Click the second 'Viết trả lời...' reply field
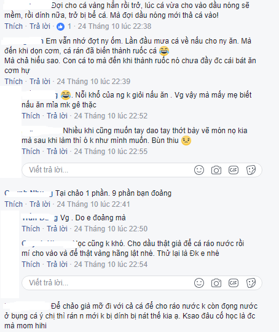 (x=142, y=283)
